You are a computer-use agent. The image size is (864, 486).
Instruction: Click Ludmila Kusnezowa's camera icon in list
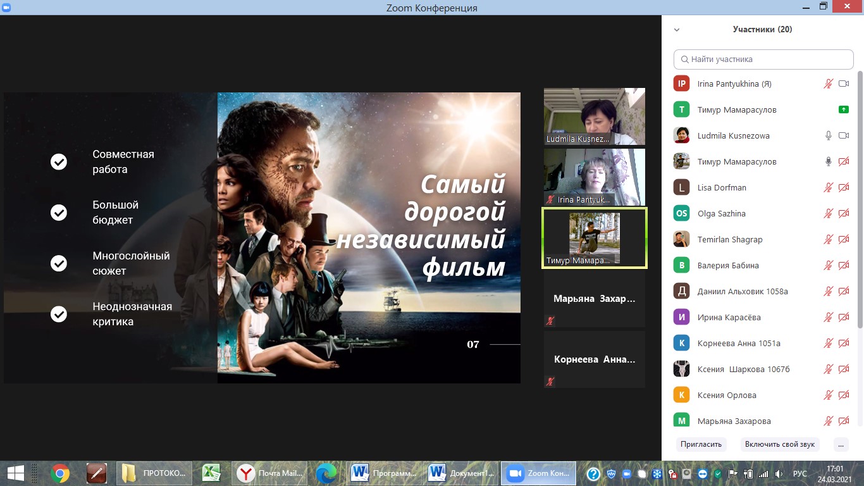[x=843, y=135]
